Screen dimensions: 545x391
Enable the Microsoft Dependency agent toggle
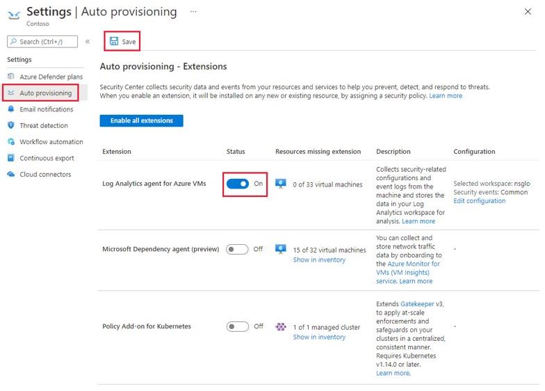[x=237, y=249]
